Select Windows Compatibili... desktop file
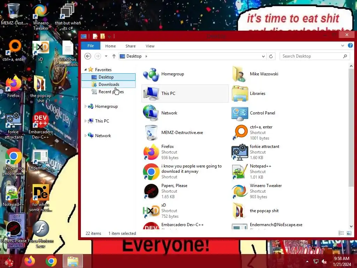Viewport: 357px width, 268px height. pos(68,54)
